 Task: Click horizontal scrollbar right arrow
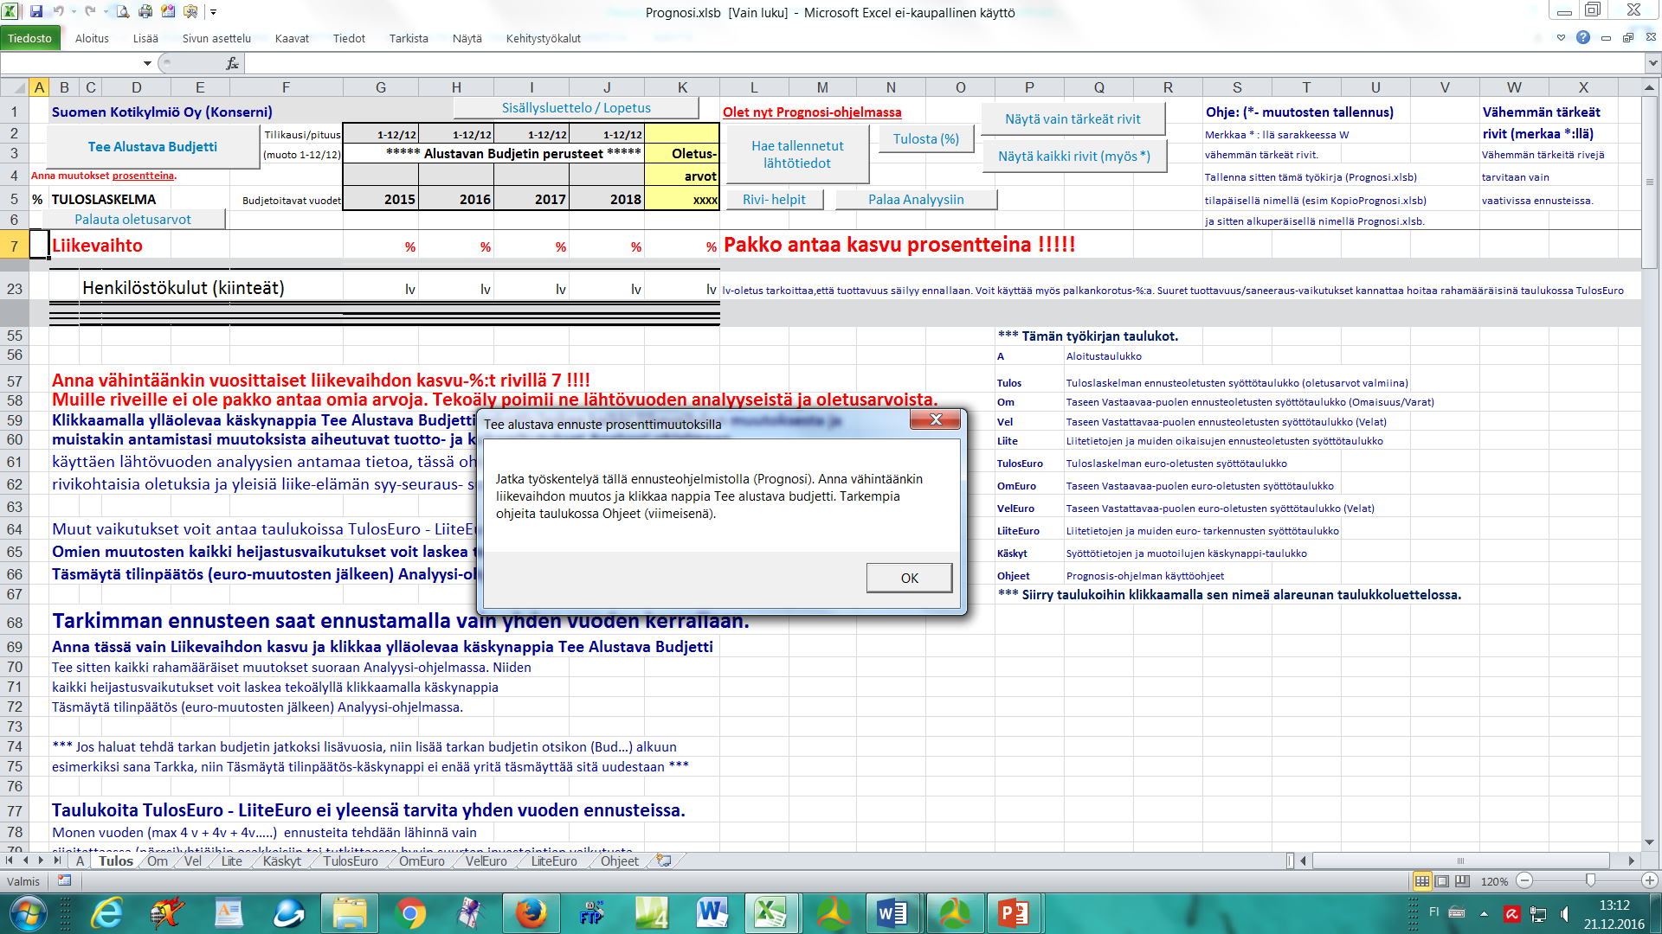click(x=1631, y=860)
